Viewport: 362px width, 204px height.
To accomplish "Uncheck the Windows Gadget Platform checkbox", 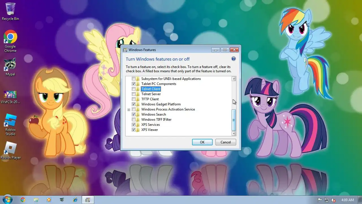I will 133,104.
